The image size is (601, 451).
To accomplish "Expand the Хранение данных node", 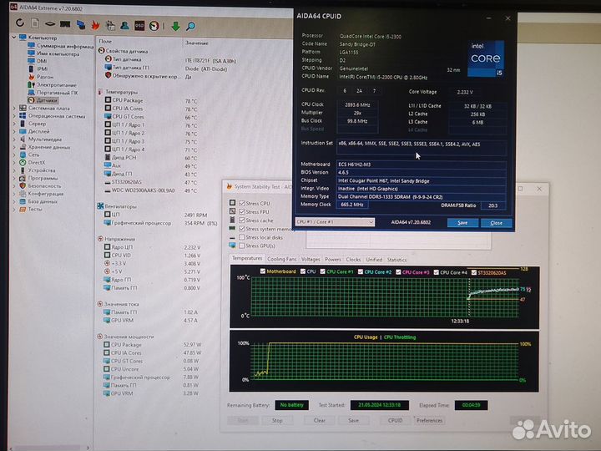I will point(14,147).
